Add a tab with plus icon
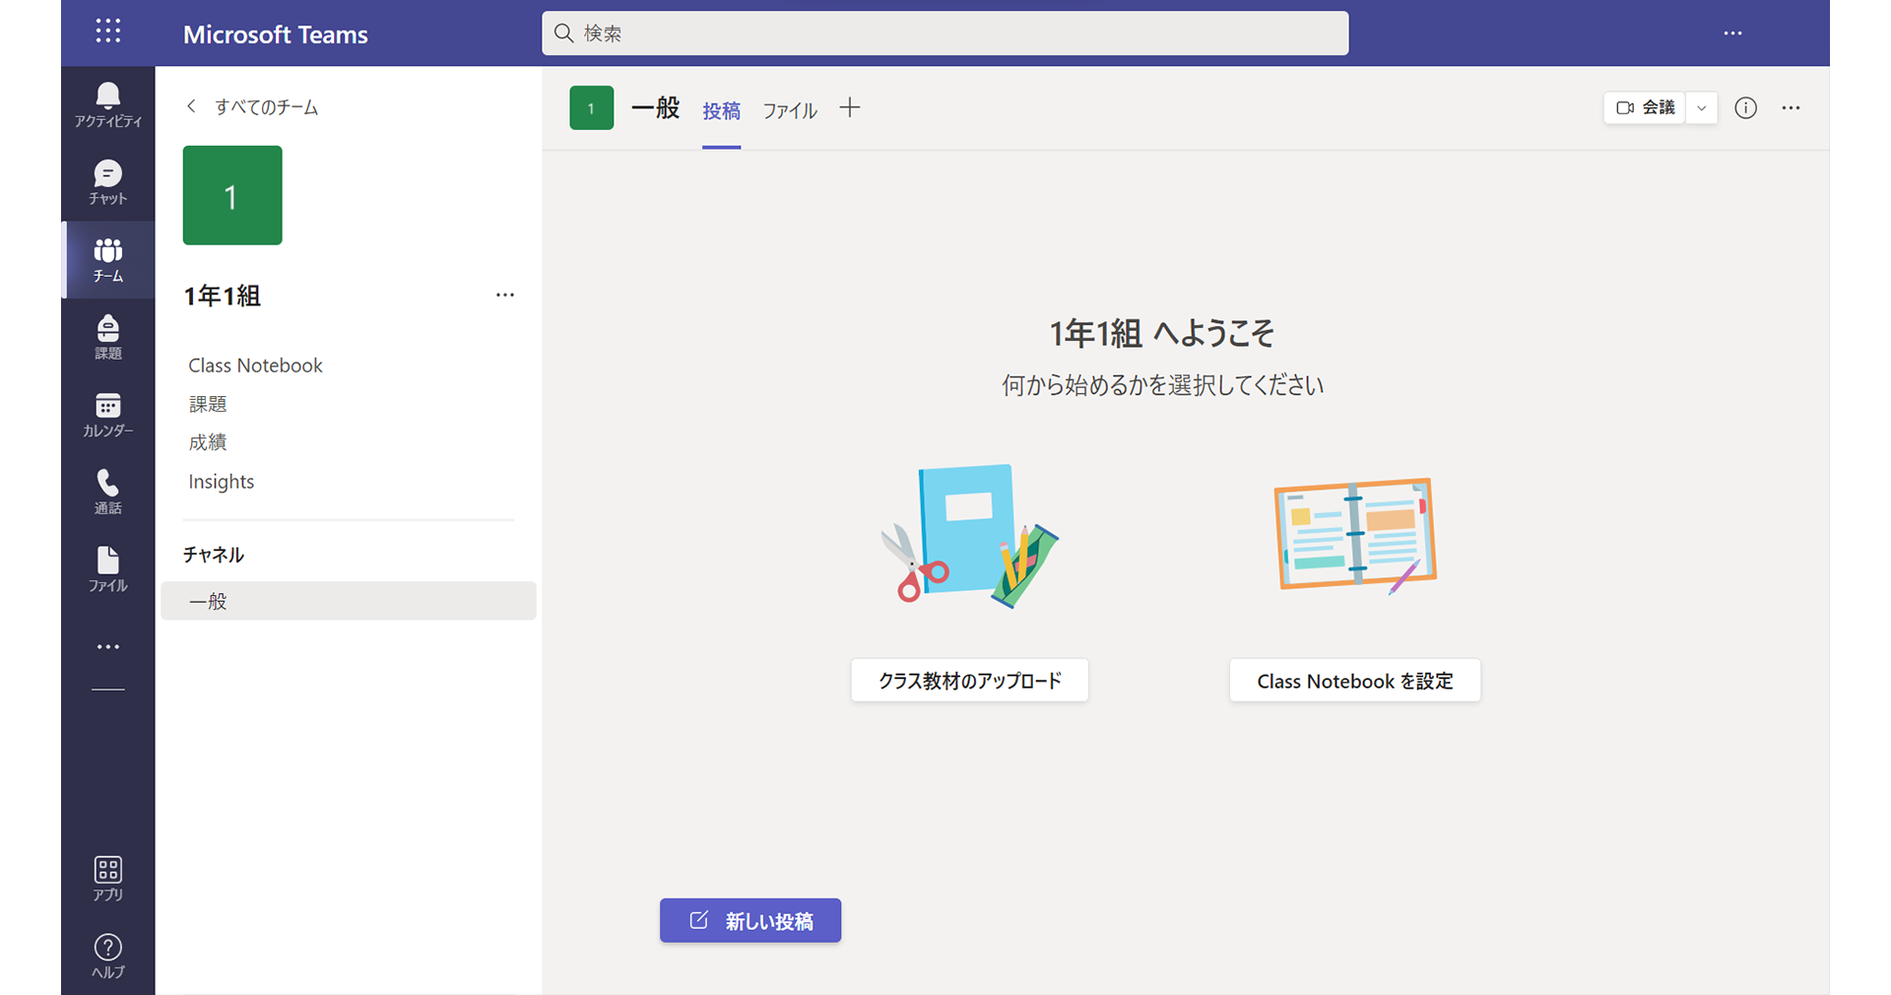 [x=850, y=108]
